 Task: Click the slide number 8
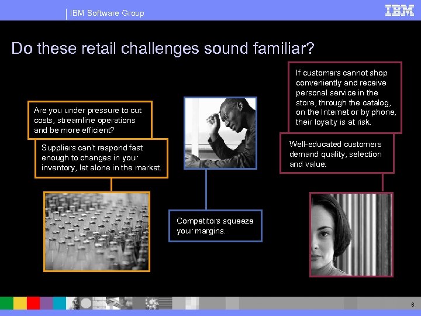413,304
